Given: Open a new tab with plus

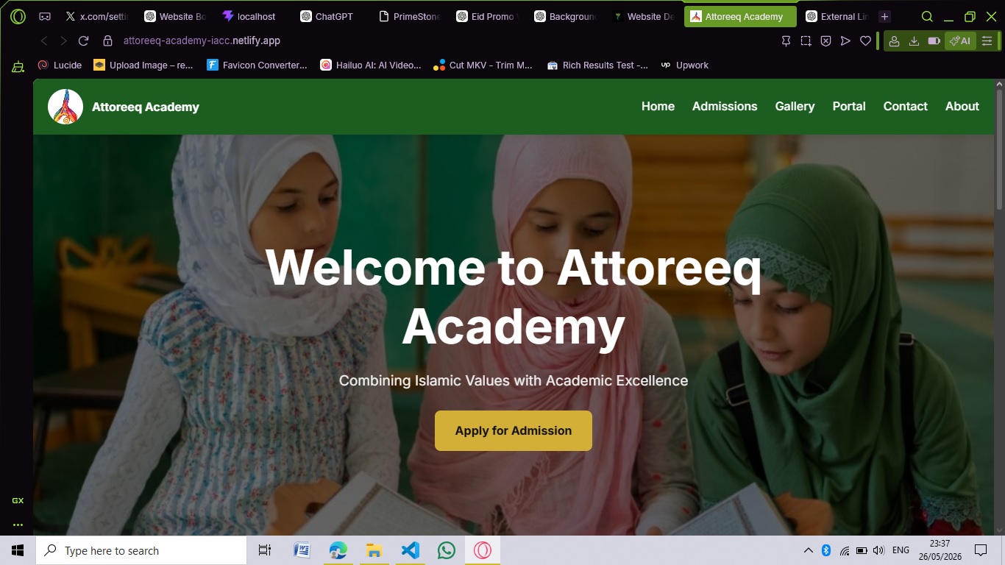Looking at the screenshot, I should 884,16.
